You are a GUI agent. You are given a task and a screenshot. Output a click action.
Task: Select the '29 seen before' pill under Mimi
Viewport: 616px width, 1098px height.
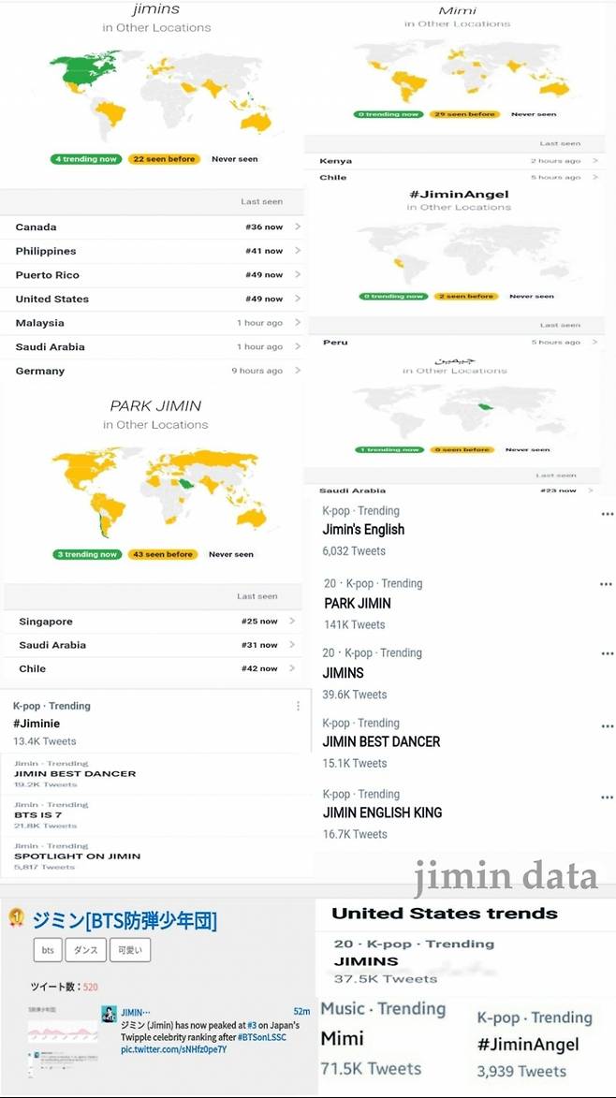[x=464, y=114]
